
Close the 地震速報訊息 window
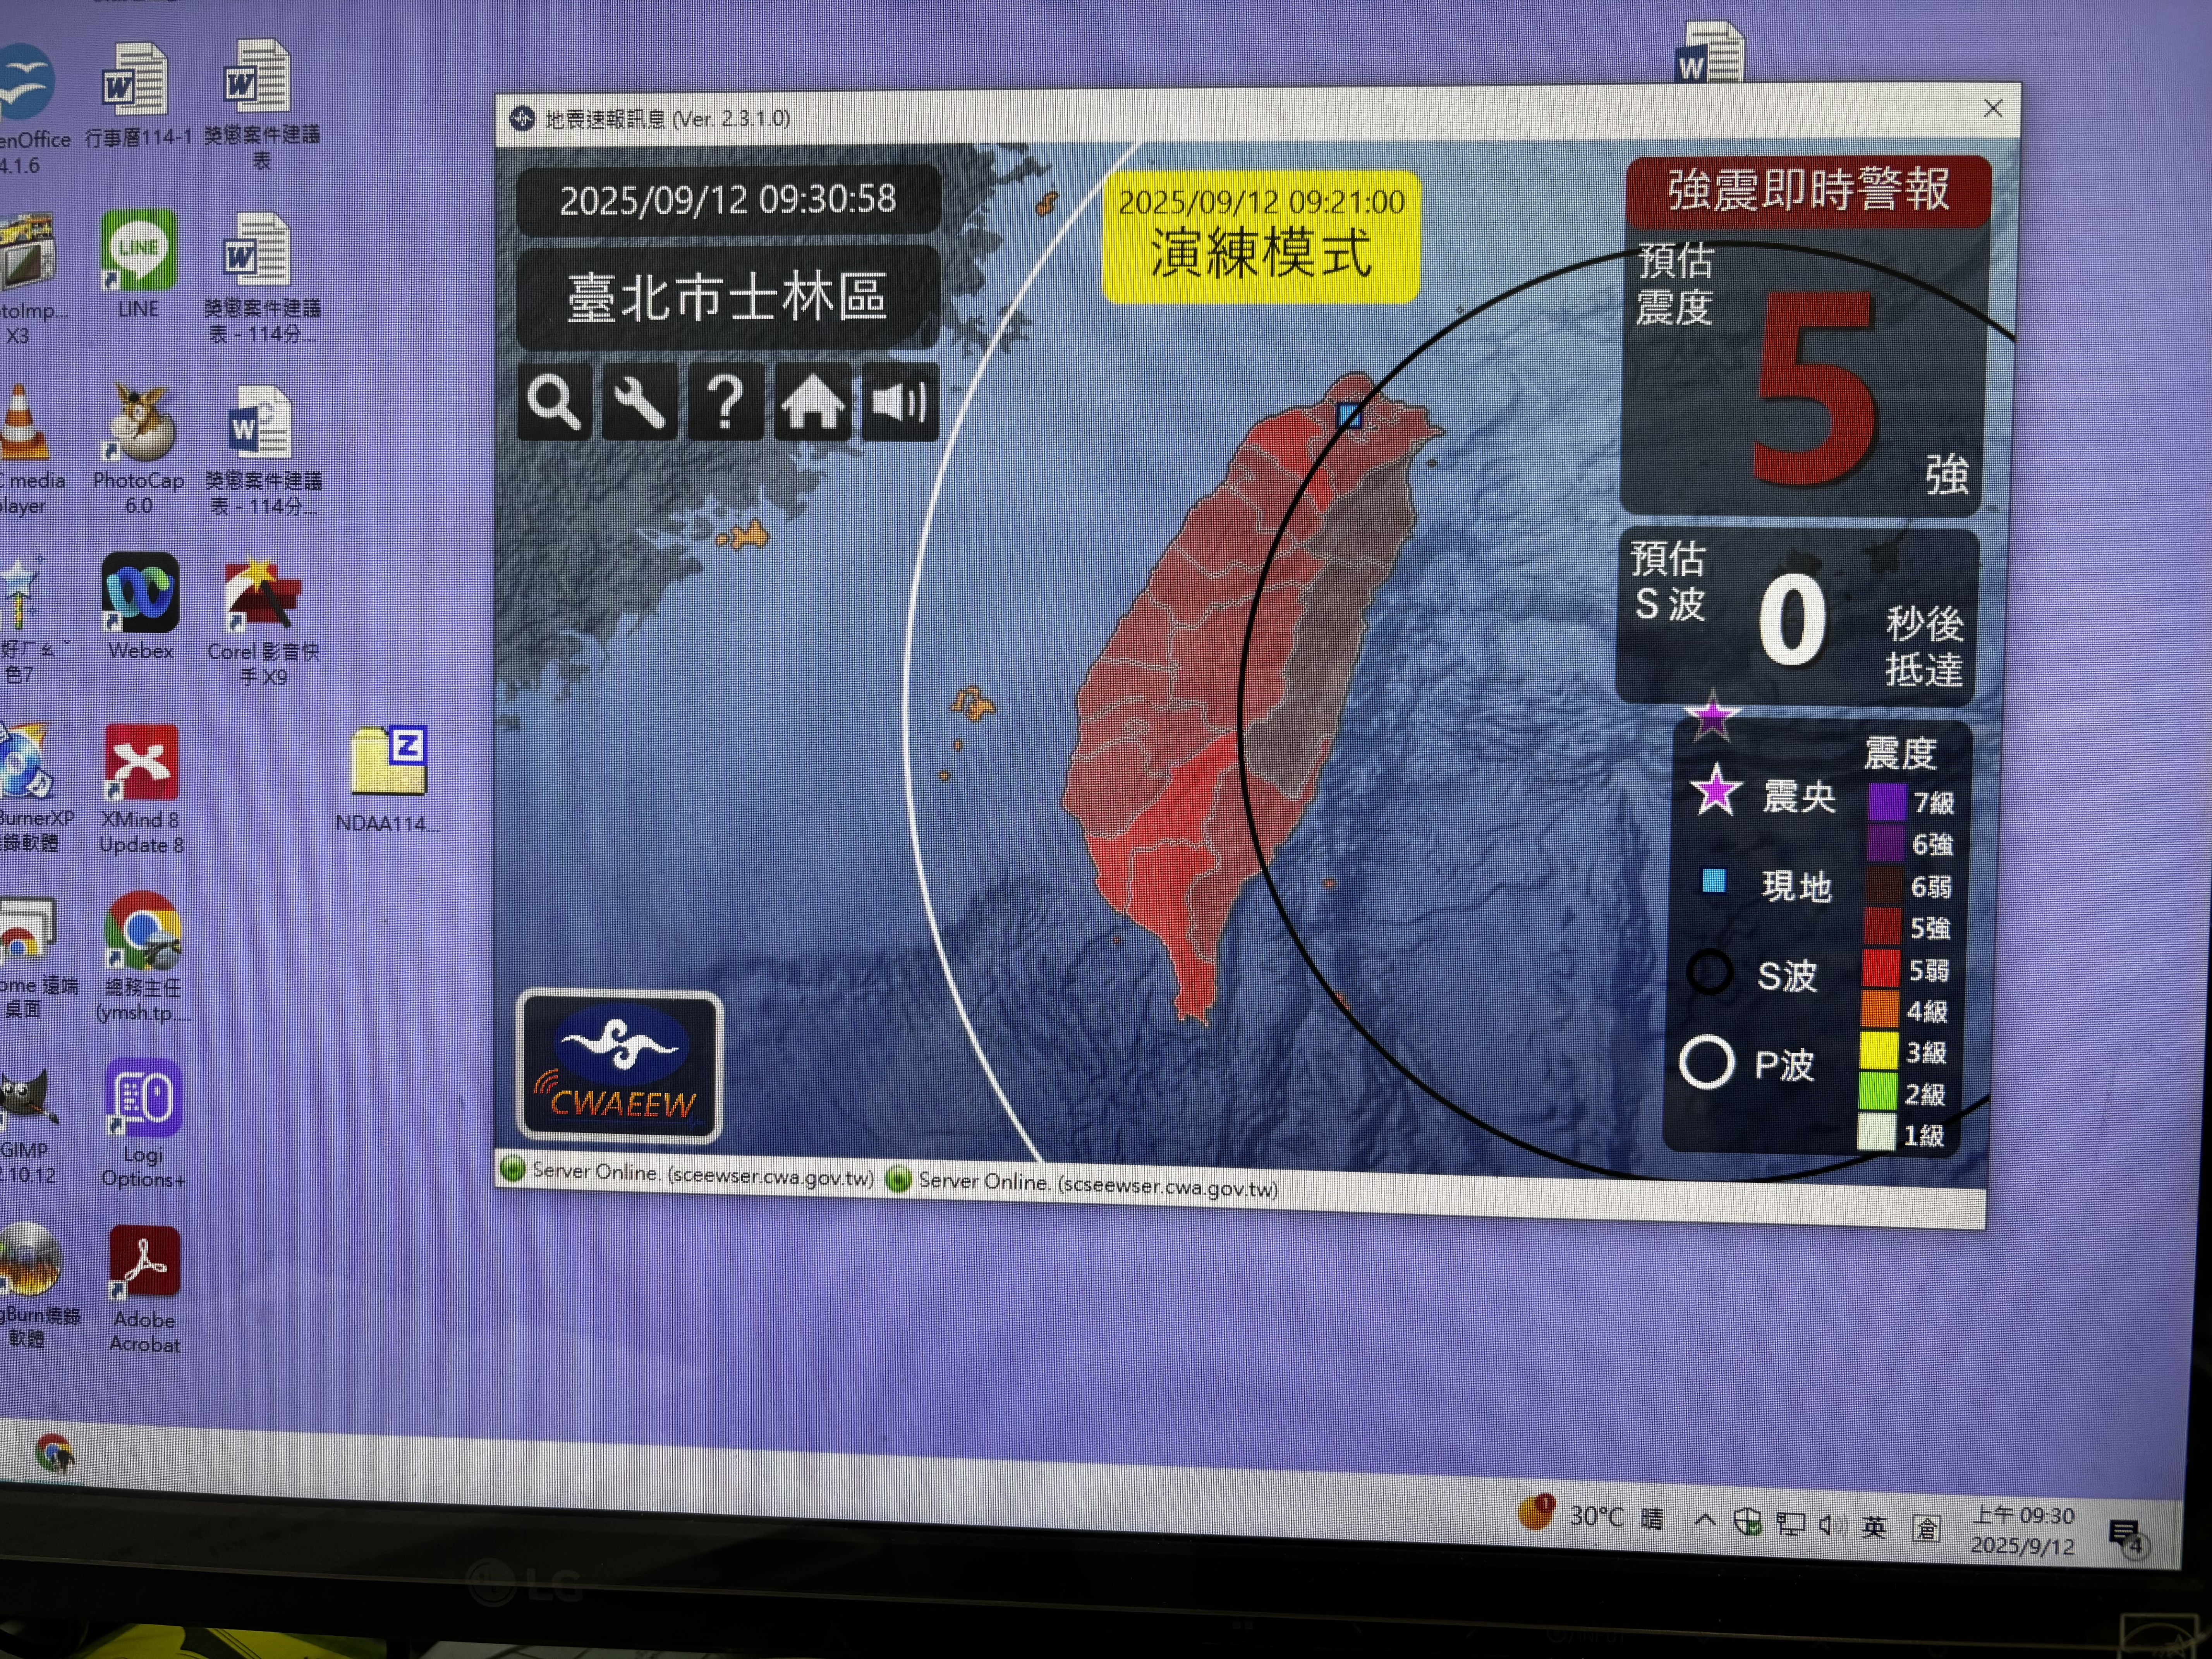pyautogui.click(x=1992, y=108)
